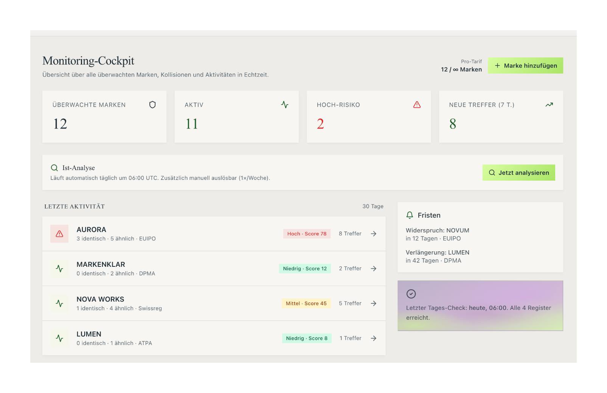
Task: Click the 2 Treffer count for MARKENKLAR
Action: click(350, 268)
